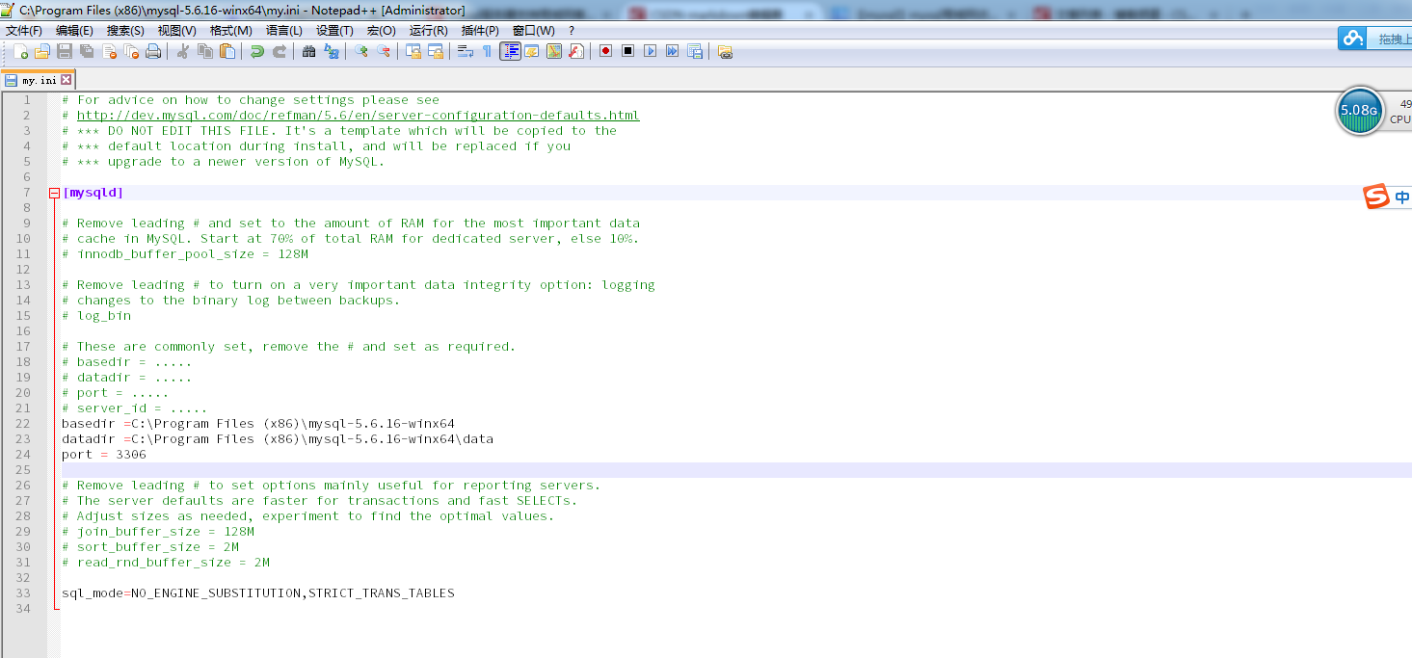Click the Stop recording square button
The image size is (1412, 658).
tap(627, 51)
